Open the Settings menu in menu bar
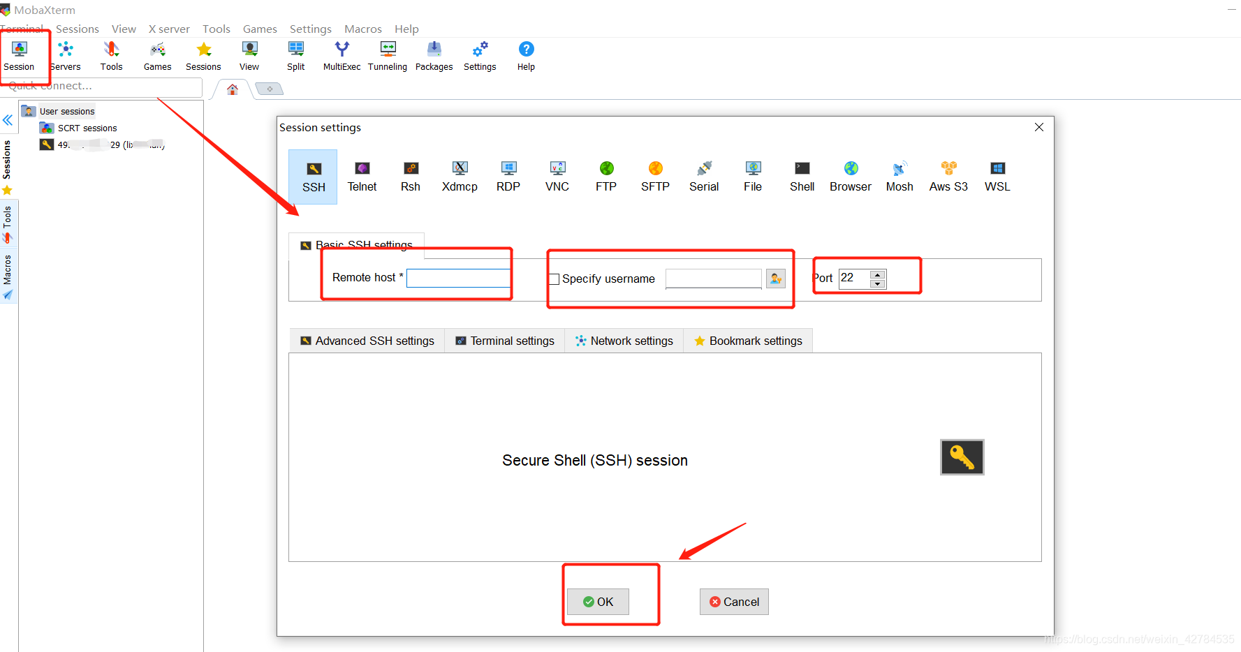1241x652 pixels. pos(311,29)
